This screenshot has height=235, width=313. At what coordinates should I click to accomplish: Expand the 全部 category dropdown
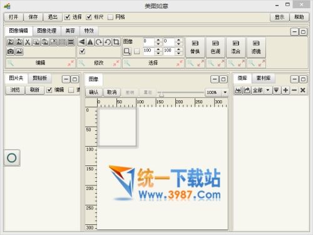coord(268,90)
